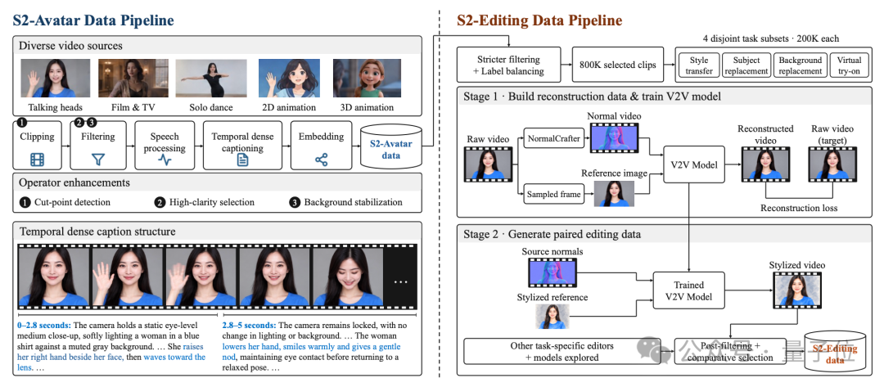Screen dimensions: 884x387
Task: Click the S2-Avatar data cylinder
Action: tap(391, 146)
